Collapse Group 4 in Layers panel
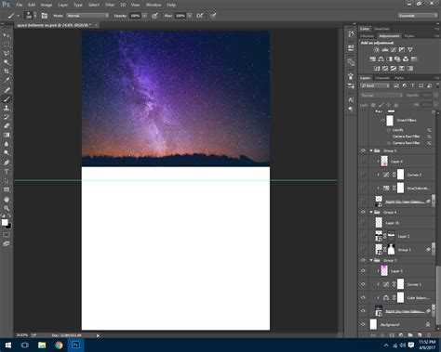 pos(371,212)
